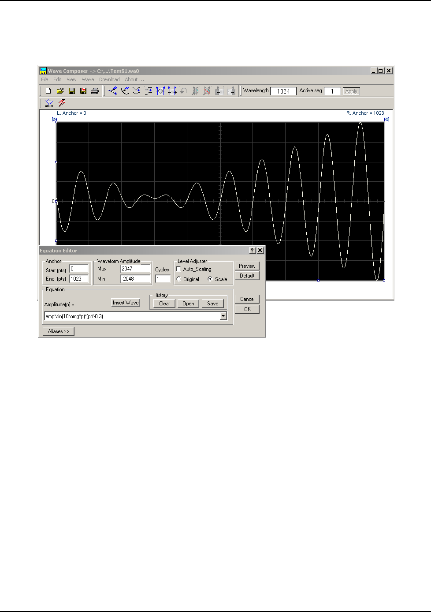Click the Anchor Start (pts) field
431x612 pixels.
[79, 269]
